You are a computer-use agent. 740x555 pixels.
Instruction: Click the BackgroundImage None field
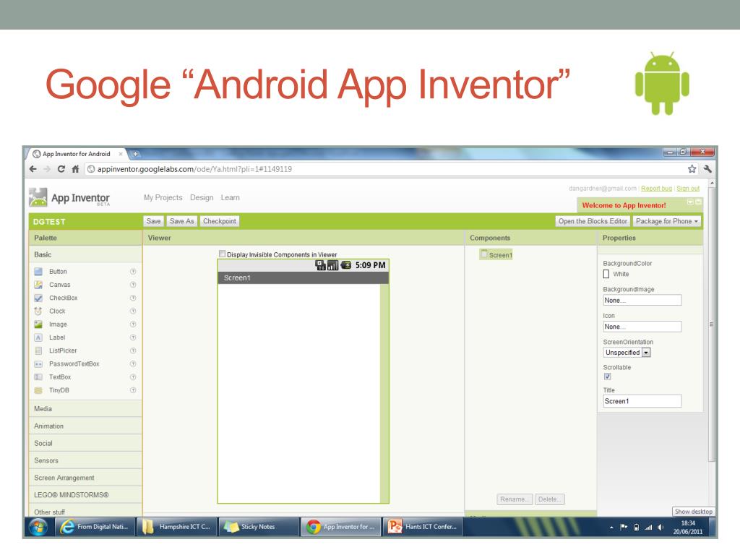click(642, 300)
